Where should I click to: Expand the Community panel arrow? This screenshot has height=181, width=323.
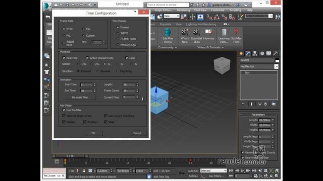point(176,47)
